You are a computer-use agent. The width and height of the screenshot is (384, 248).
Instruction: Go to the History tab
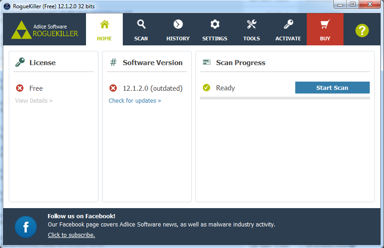(x=178, y=29)
